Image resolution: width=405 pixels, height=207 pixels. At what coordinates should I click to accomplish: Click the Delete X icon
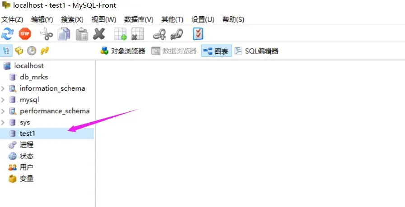point(99,34)
